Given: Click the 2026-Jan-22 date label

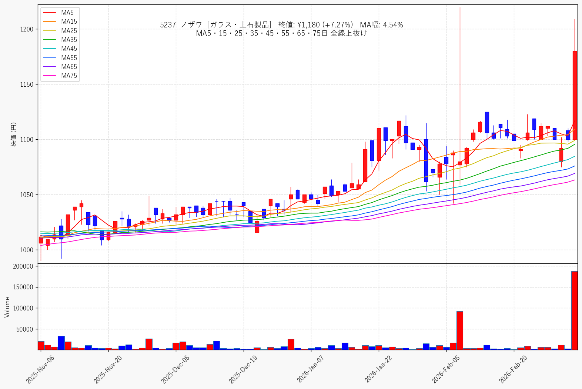Looking at the screenshot, I should point(379,369).
